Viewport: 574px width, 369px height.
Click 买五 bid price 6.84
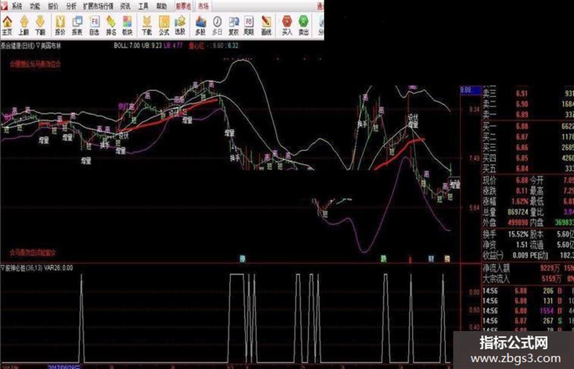tap(522, 169)
